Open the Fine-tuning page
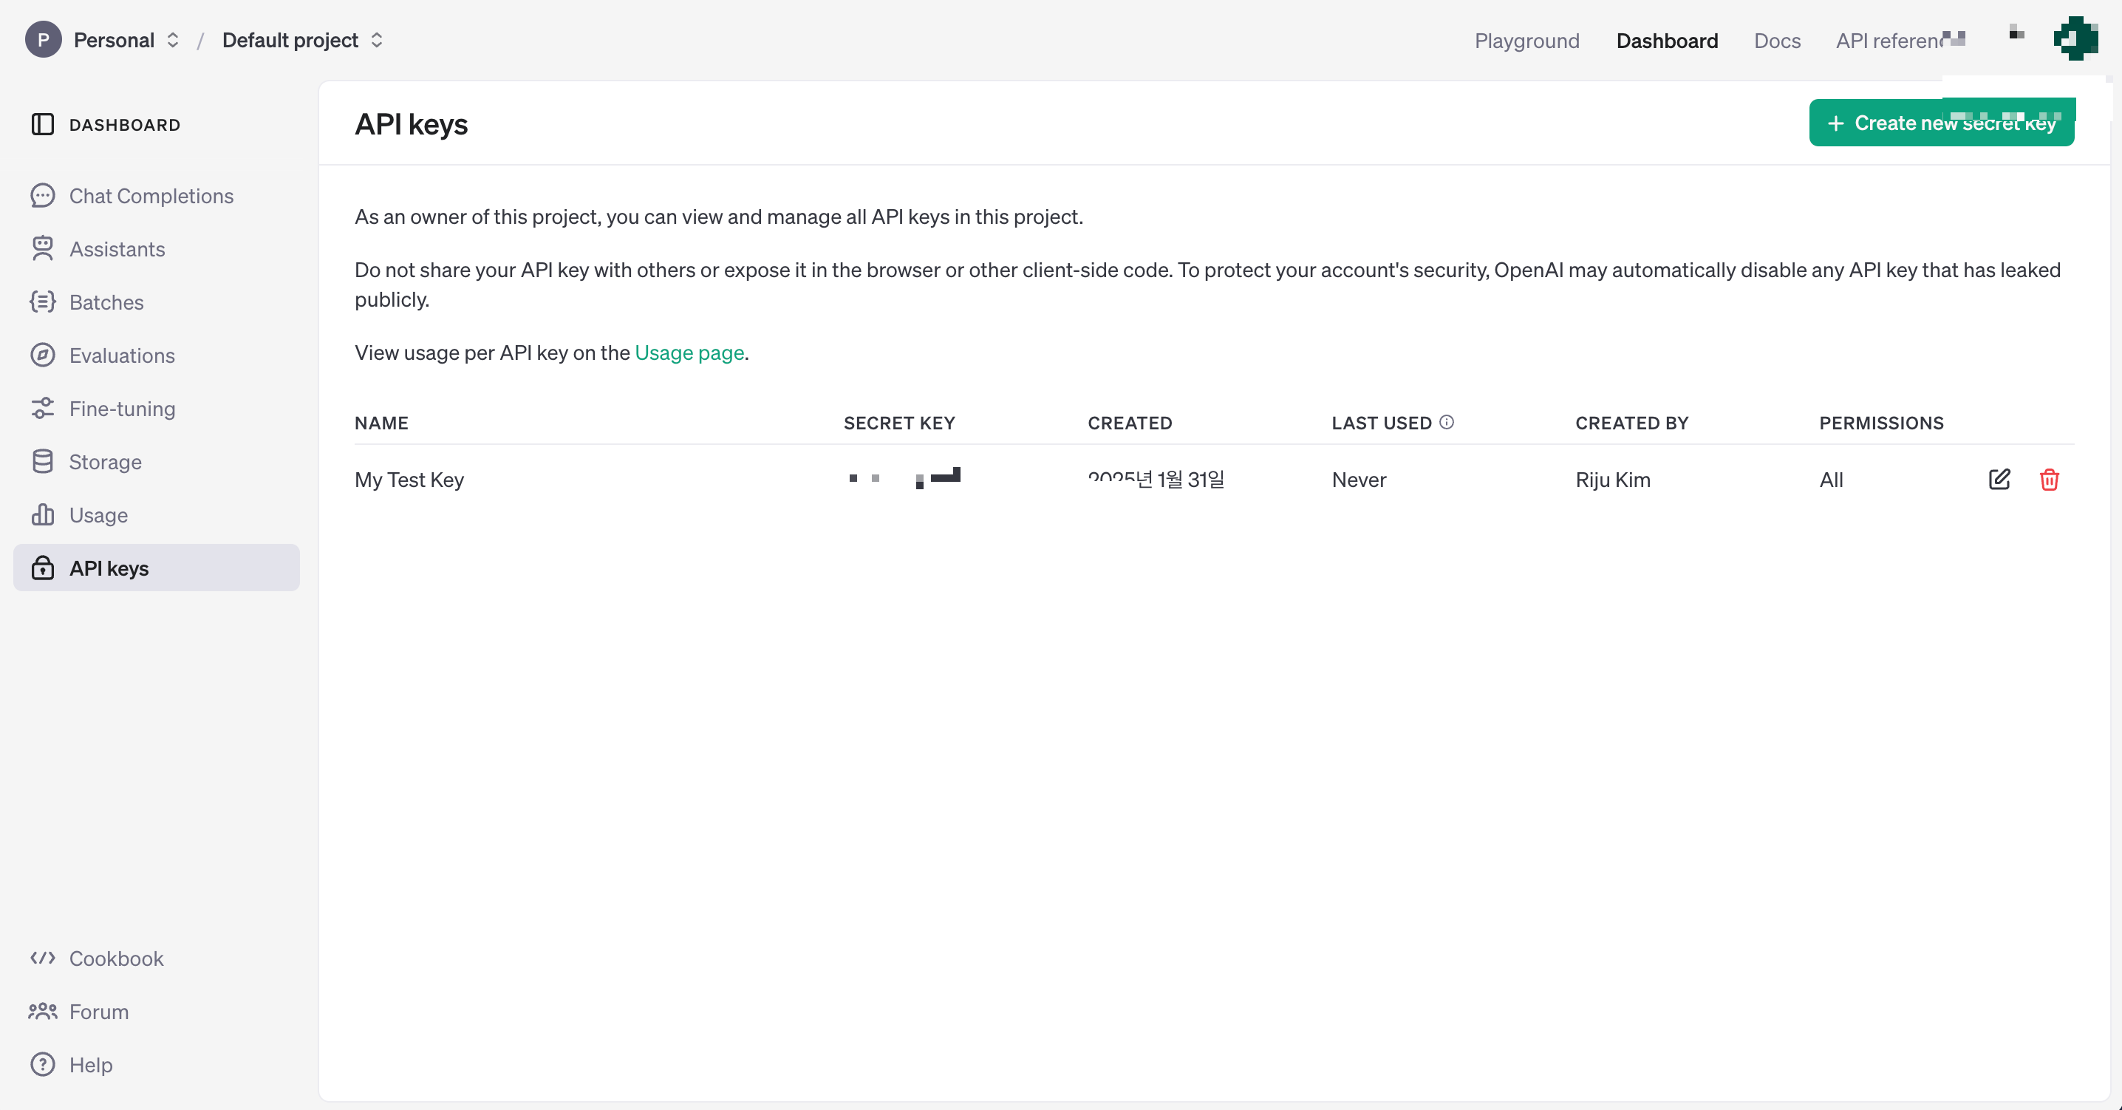This screenshot has height=1110, width=2122. click(122, 409)
